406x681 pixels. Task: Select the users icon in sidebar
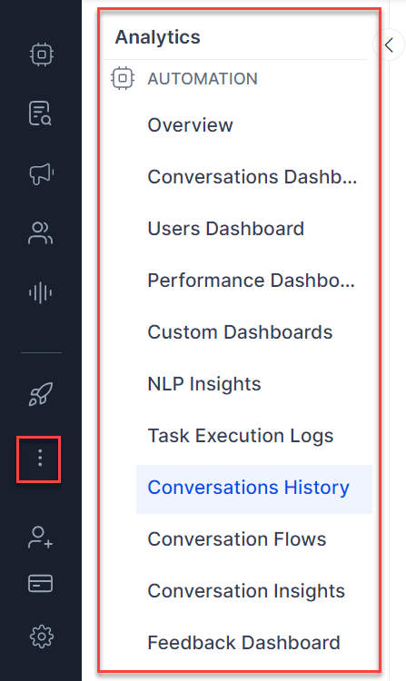pos(40,233)
